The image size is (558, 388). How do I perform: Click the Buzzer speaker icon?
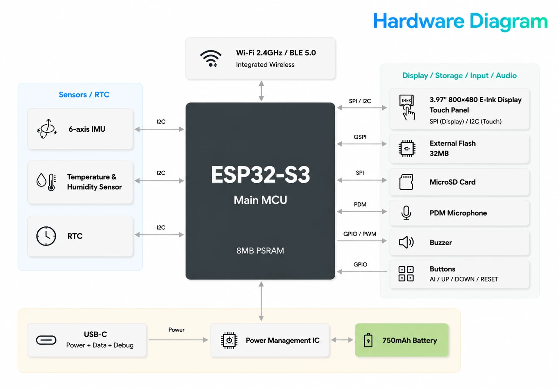406,242
